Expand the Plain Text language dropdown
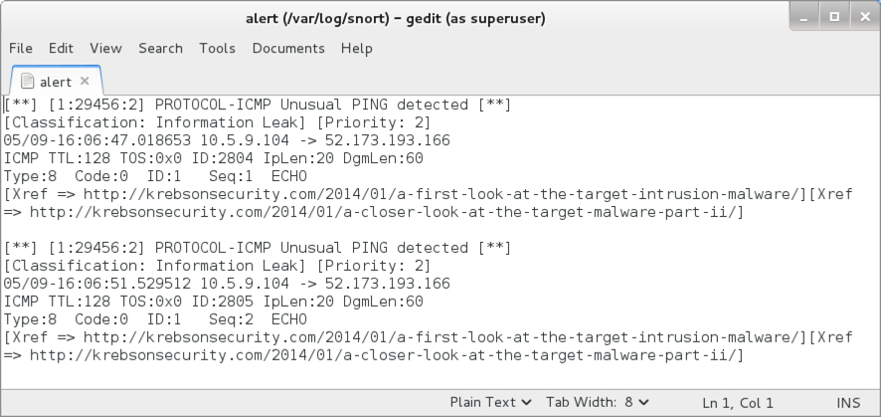Screen dimensions: 881x417 coord(490,402)
